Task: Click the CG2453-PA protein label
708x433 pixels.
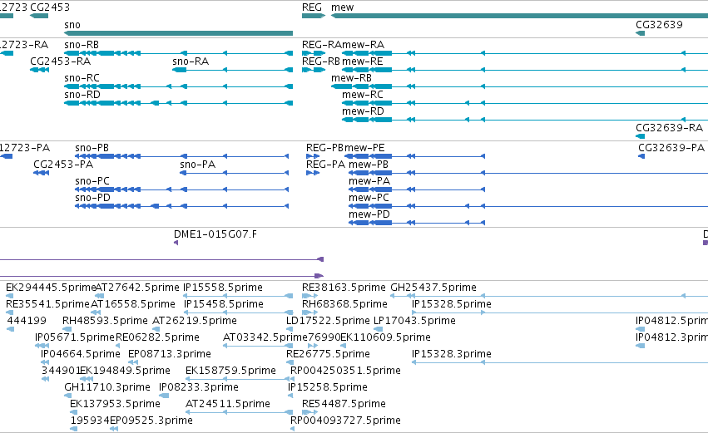Action: tap(63, 165)
